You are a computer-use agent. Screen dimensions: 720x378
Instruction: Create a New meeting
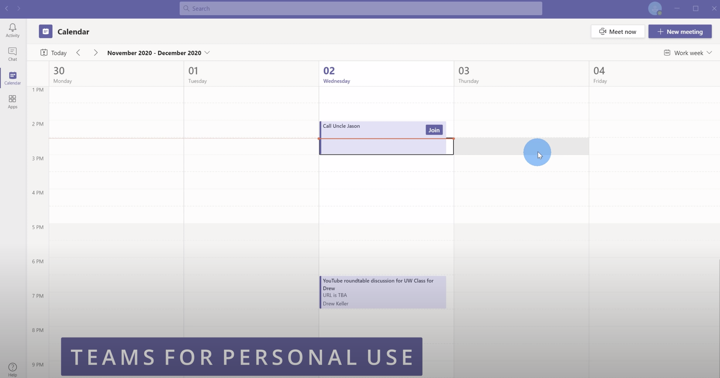click(x=680, y=31)
